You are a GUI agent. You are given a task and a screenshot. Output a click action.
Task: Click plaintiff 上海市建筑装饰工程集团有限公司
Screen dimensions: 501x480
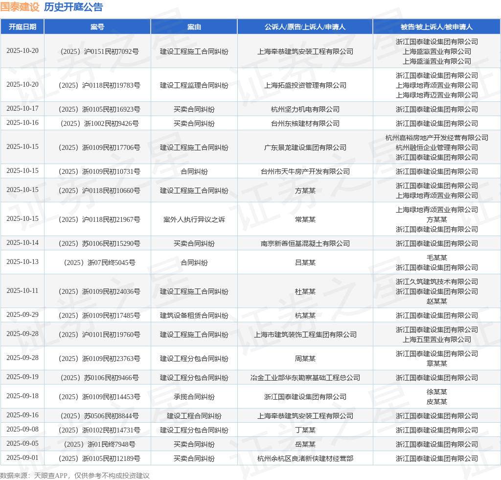tap(305, 335)
